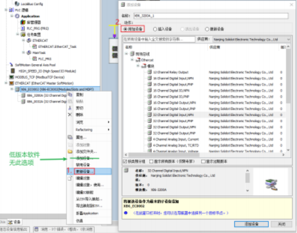Click the delete X icon in context menu
The width and height of the screenshot is (297, 233).
(70, 115)
